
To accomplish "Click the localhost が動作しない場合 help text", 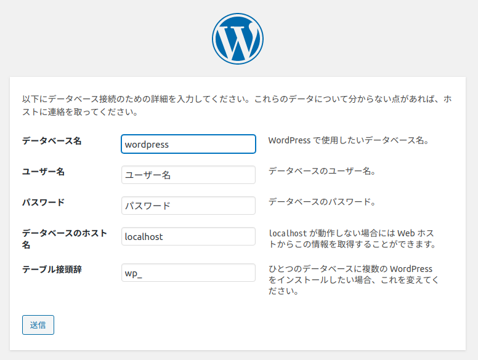I will tap(352, 239).
